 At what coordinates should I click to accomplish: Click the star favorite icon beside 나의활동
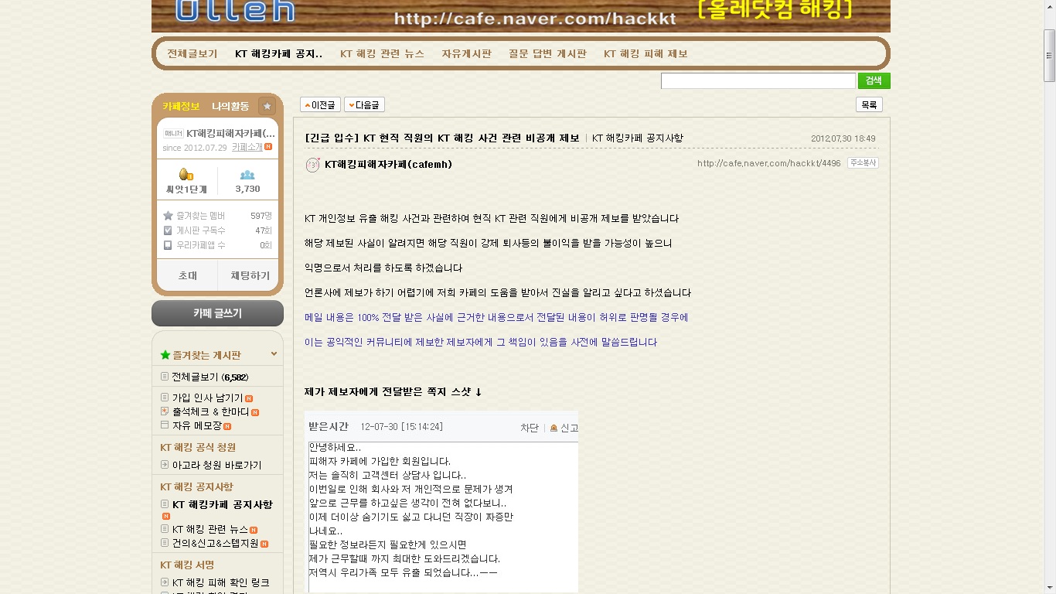[x=267, y=106]
